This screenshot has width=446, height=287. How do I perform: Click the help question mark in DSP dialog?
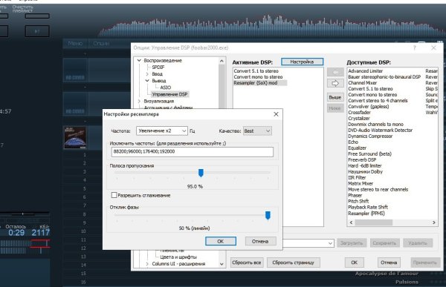point(414,48)
